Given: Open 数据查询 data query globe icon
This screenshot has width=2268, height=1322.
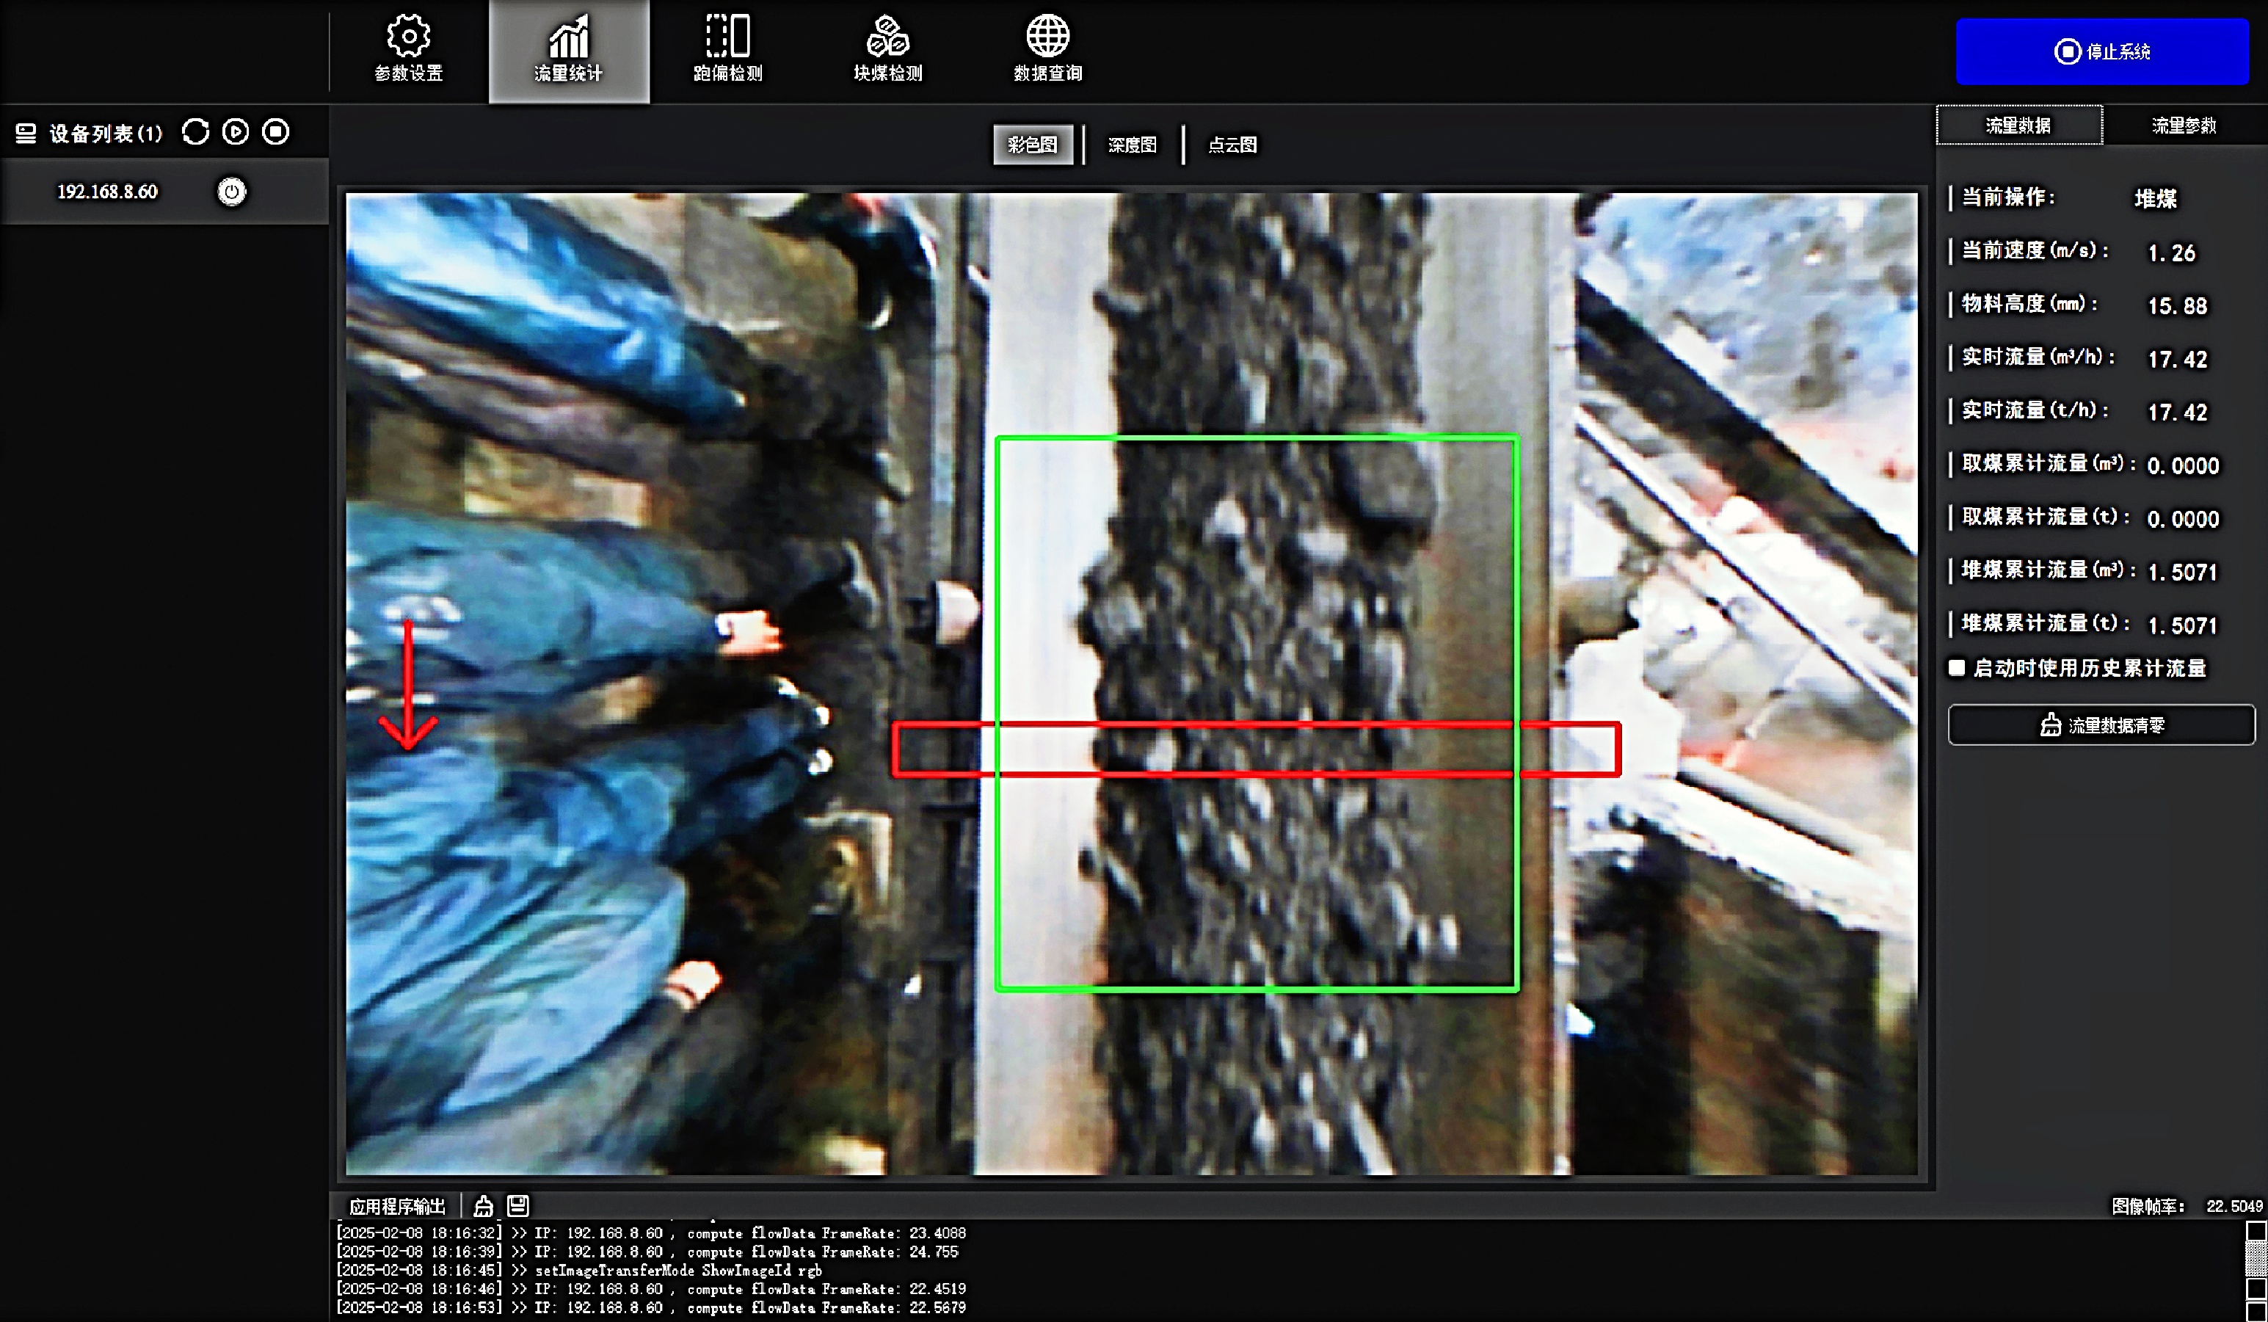Looking at the screenshot, I should [x=1047, y=49].
